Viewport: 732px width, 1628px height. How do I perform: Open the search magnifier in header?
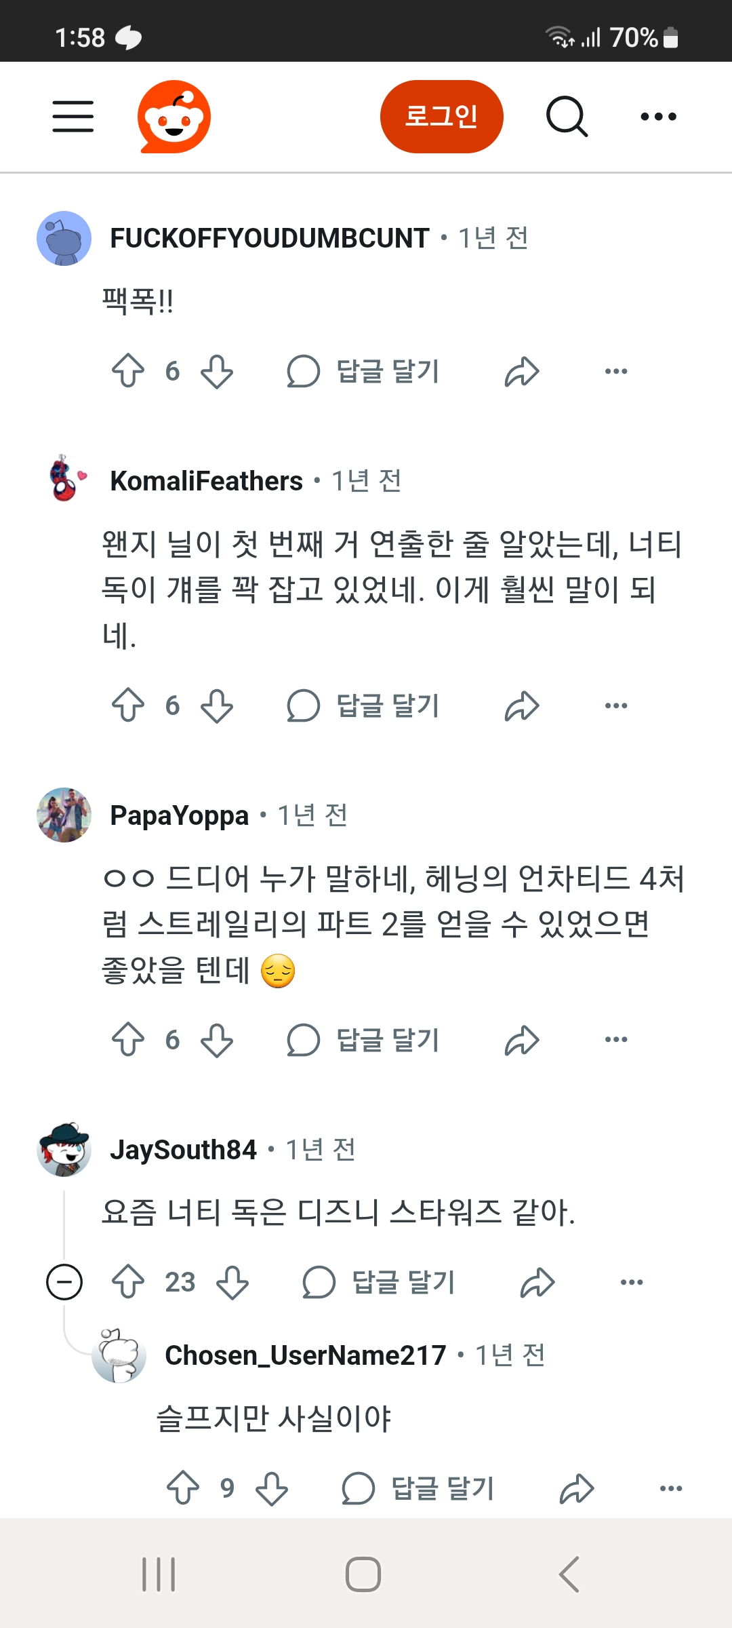click(567, 117)
